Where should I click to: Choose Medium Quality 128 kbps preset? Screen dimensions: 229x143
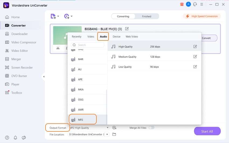pyautogui.click(x=154, y=57)
